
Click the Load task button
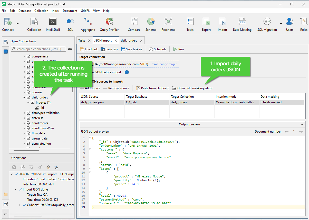89,49
